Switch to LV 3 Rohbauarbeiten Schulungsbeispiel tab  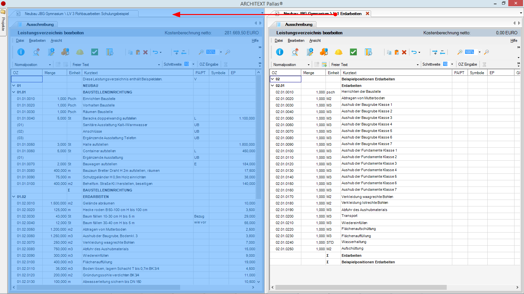[x=77, y=14]
